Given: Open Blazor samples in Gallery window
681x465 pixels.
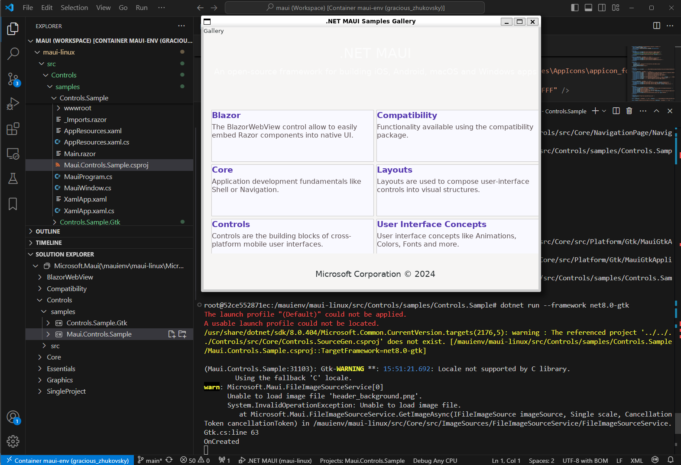Looking at the screenshot, I should (292, 135).
